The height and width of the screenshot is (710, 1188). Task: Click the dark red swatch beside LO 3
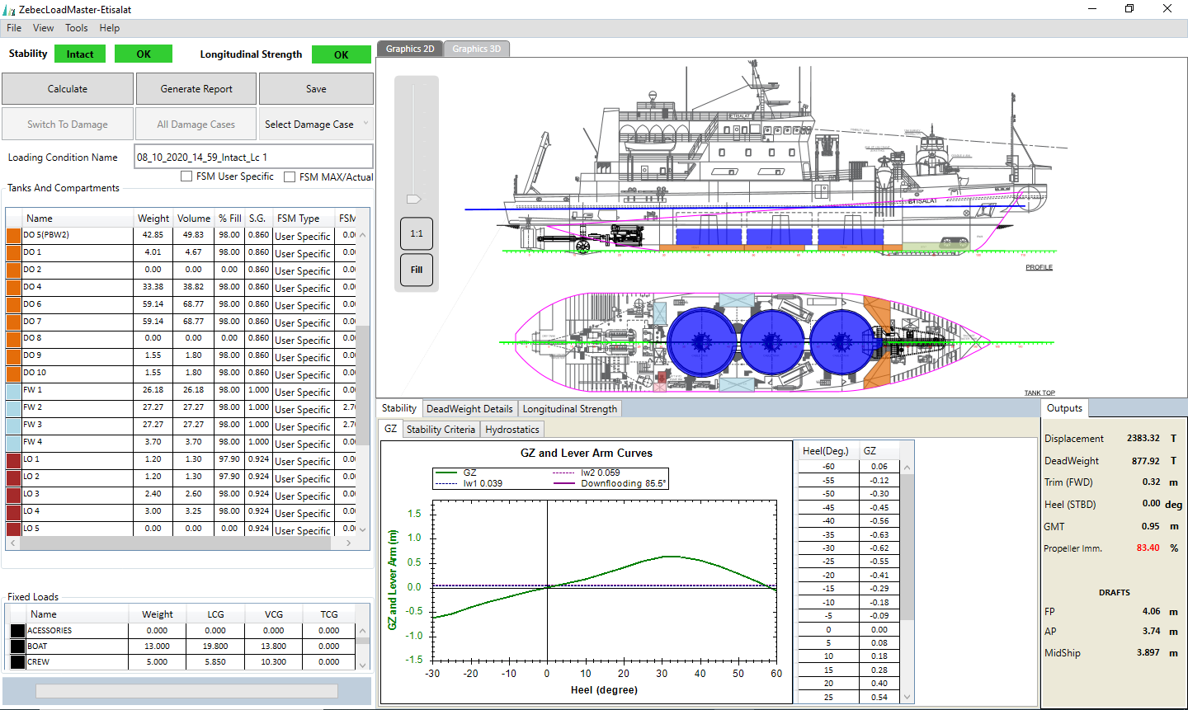click(x=13, y=494)
